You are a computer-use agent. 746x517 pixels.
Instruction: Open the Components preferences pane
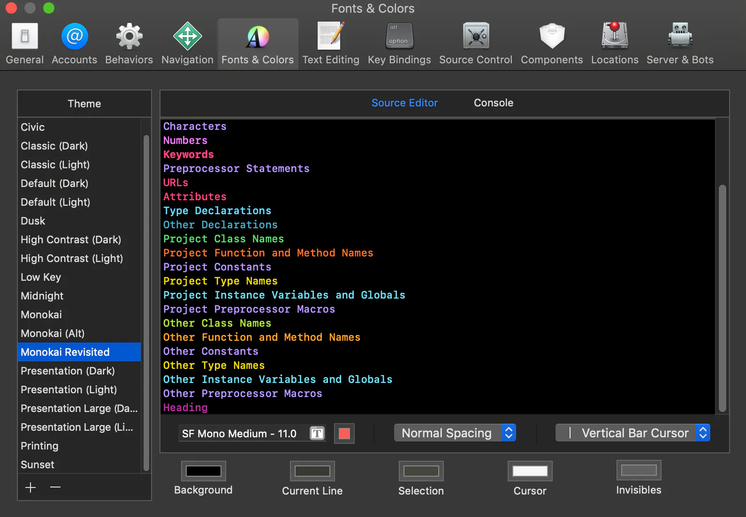(x=552, y=43)
